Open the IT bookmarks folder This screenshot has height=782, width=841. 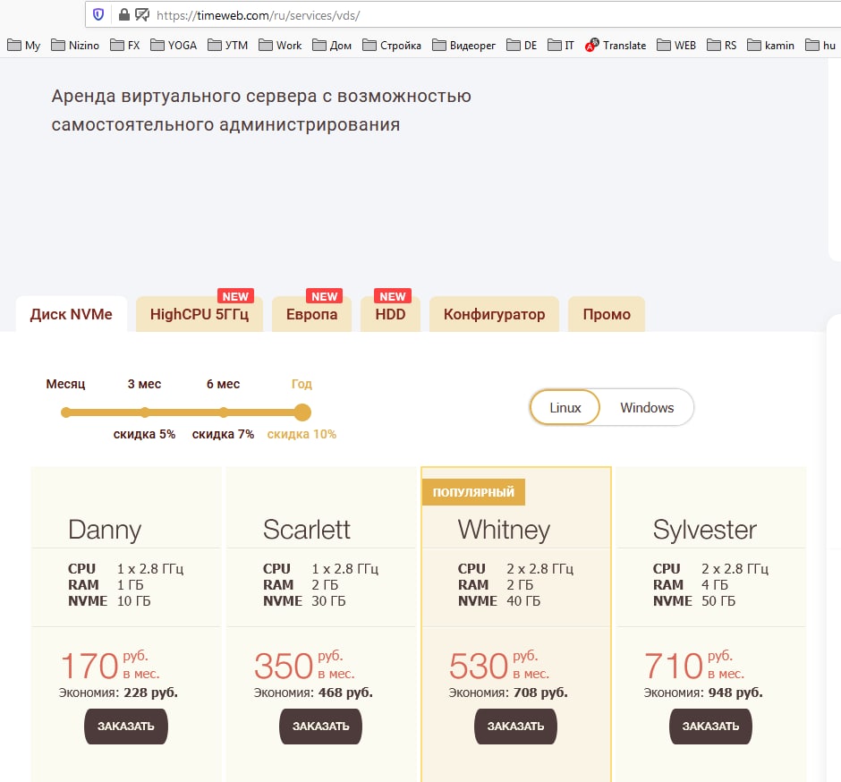560,45
